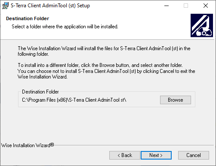Click the S-Terra logo image in the header
The height and width of the screenshot is (166, 216).
click(202, 25)
